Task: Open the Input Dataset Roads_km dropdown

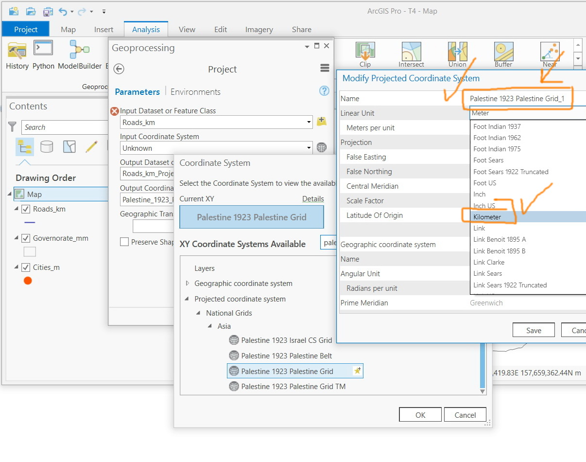Action: [309, 123]
